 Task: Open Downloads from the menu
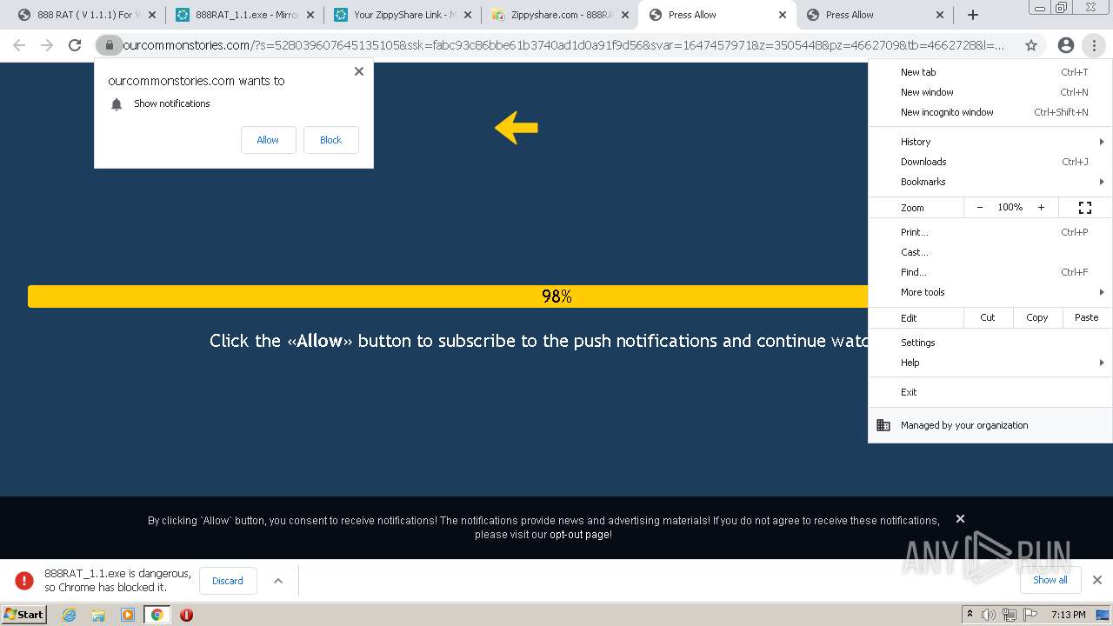click(x=990, y=162)
